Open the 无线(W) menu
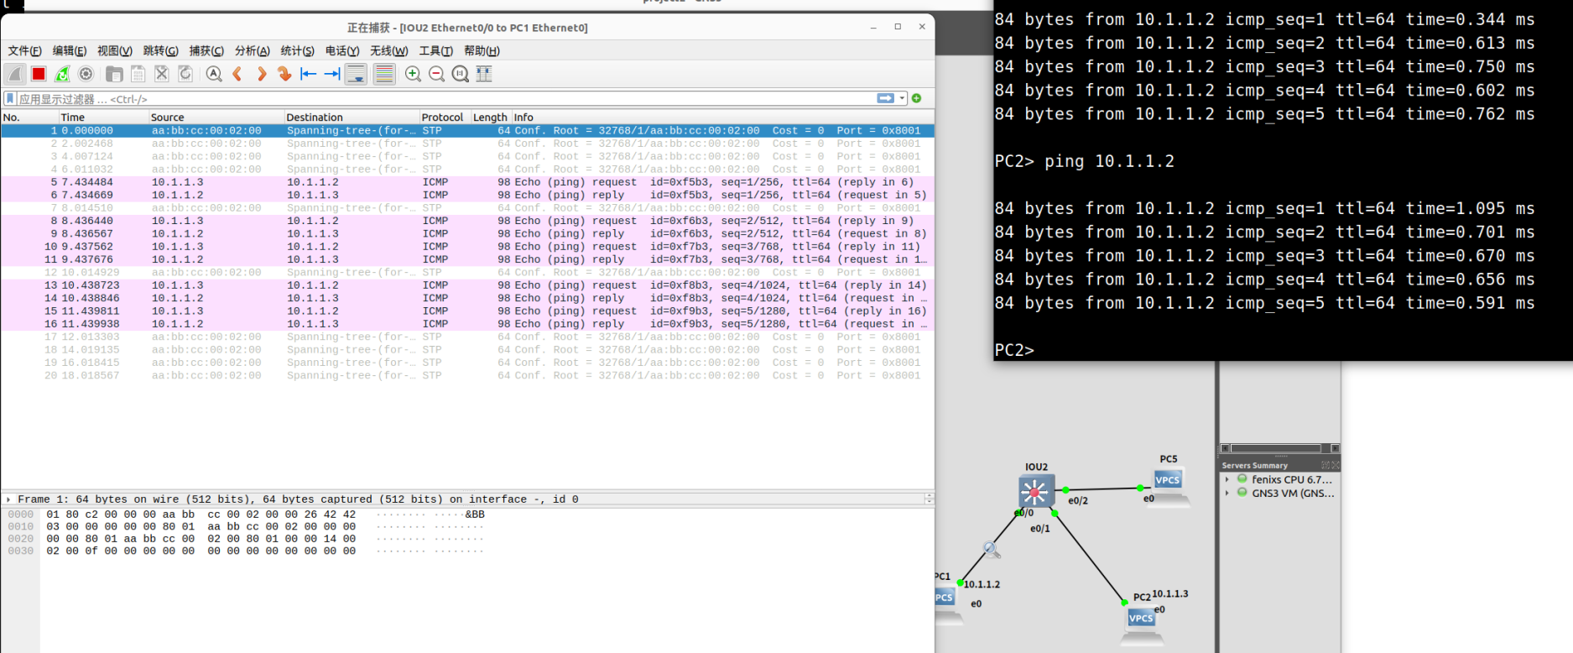 [388, 50]
